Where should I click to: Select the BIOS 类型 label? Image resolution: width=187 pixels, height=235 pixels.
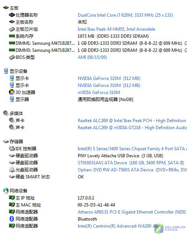click(25, 57)
